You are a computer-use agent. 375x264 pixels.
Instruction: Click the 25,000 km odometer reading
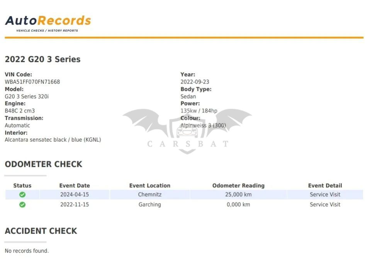pos(238,195)
